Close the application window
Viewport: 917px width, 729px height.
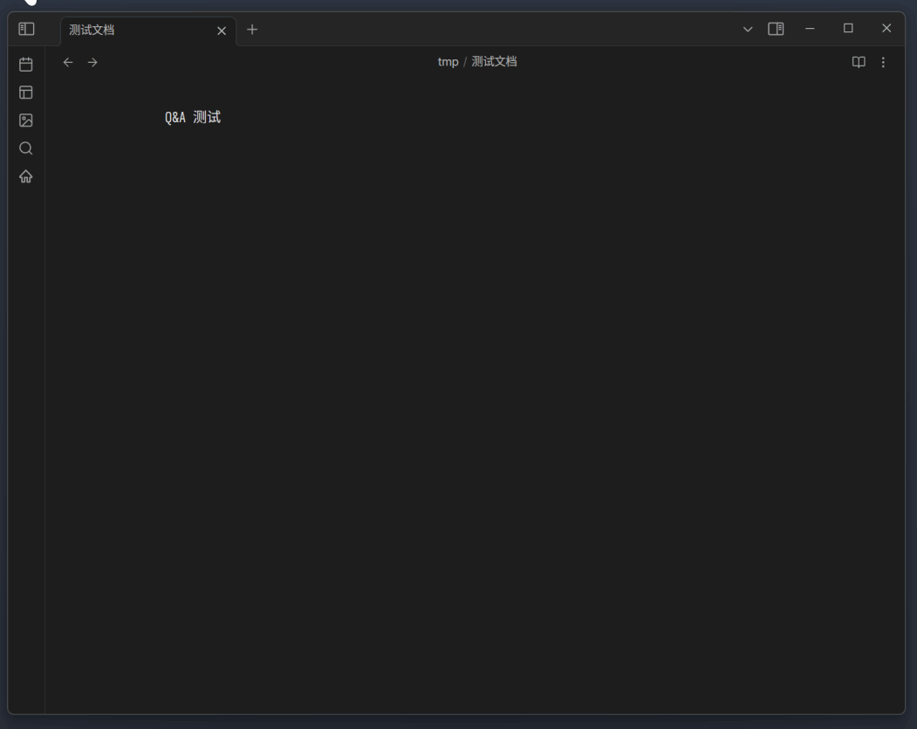[886, 28]
